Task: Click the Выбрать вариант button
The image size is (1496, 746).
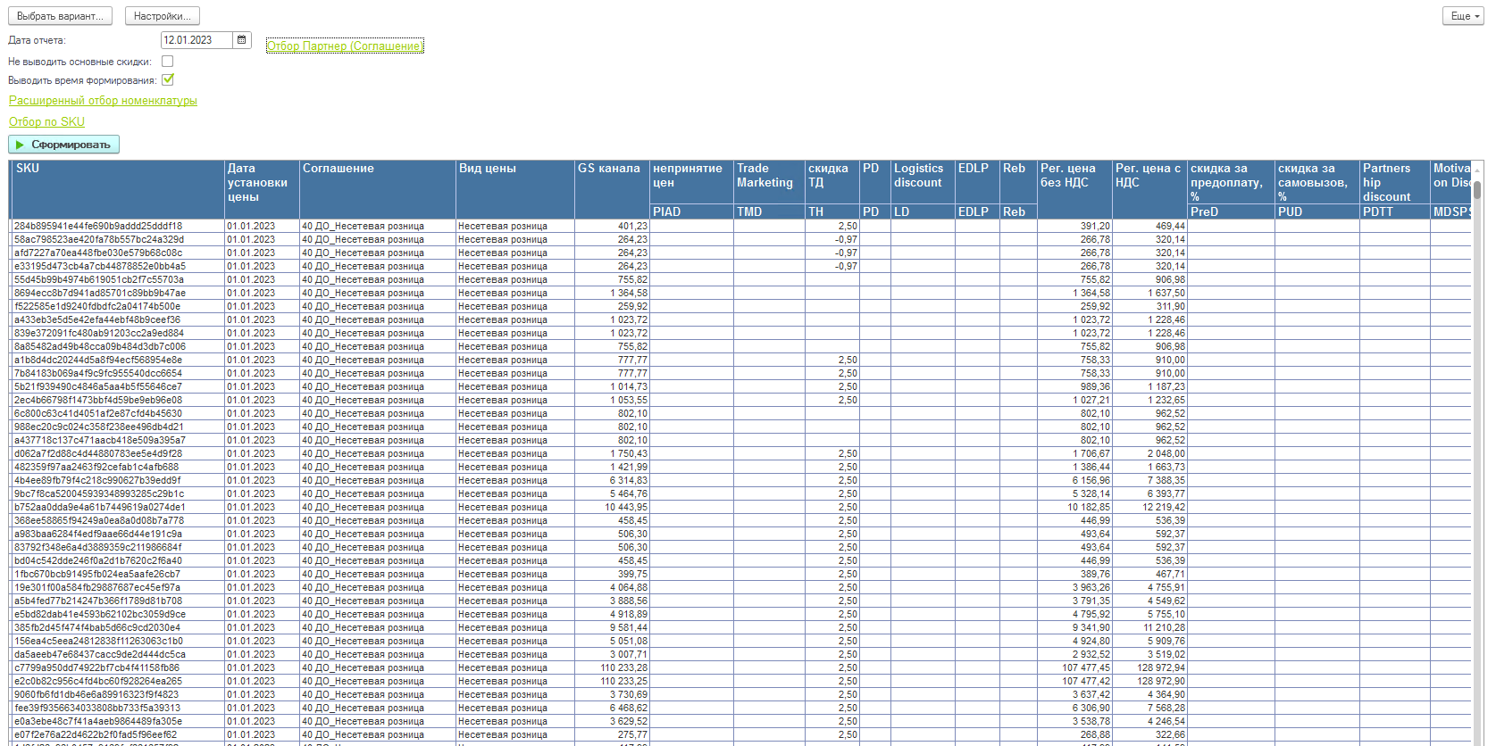Action: (x=60, y=16)
